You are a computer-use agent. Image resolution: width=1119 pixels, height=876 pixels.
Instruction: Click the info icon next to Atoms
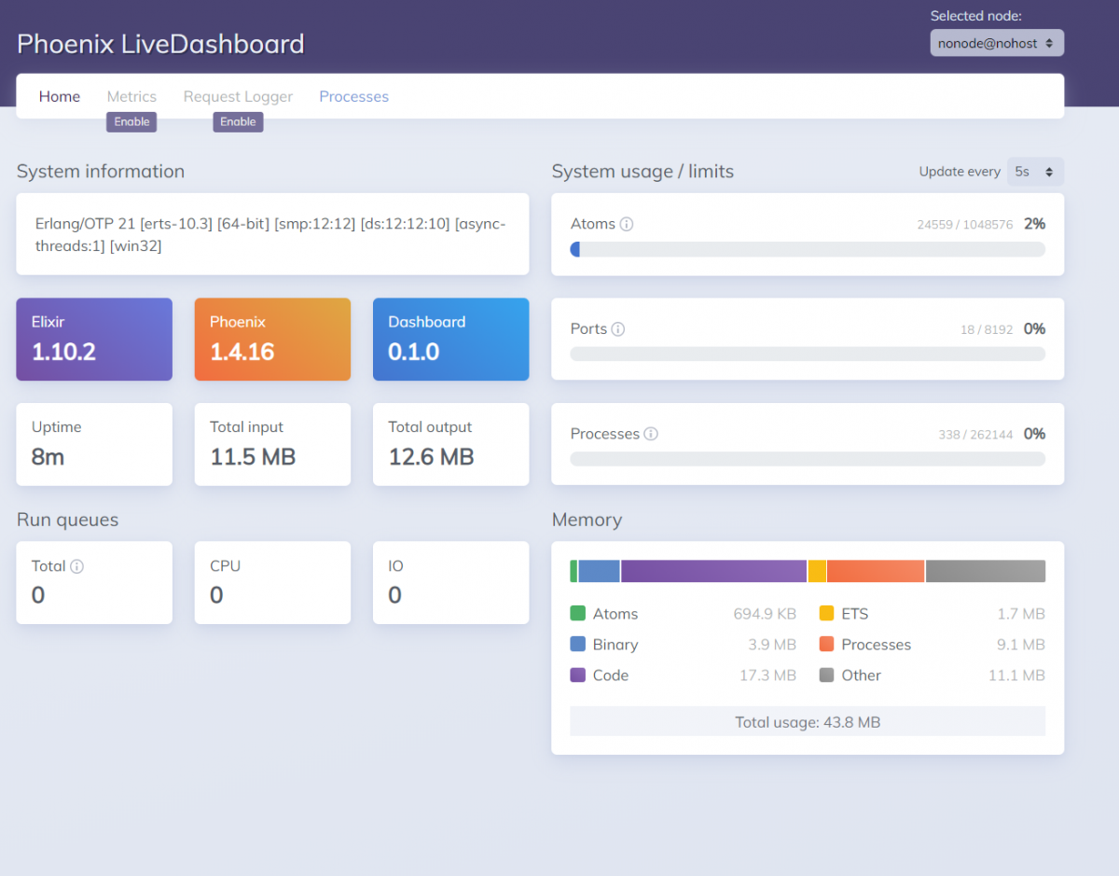pyautogui.click(x=627, y=224)
